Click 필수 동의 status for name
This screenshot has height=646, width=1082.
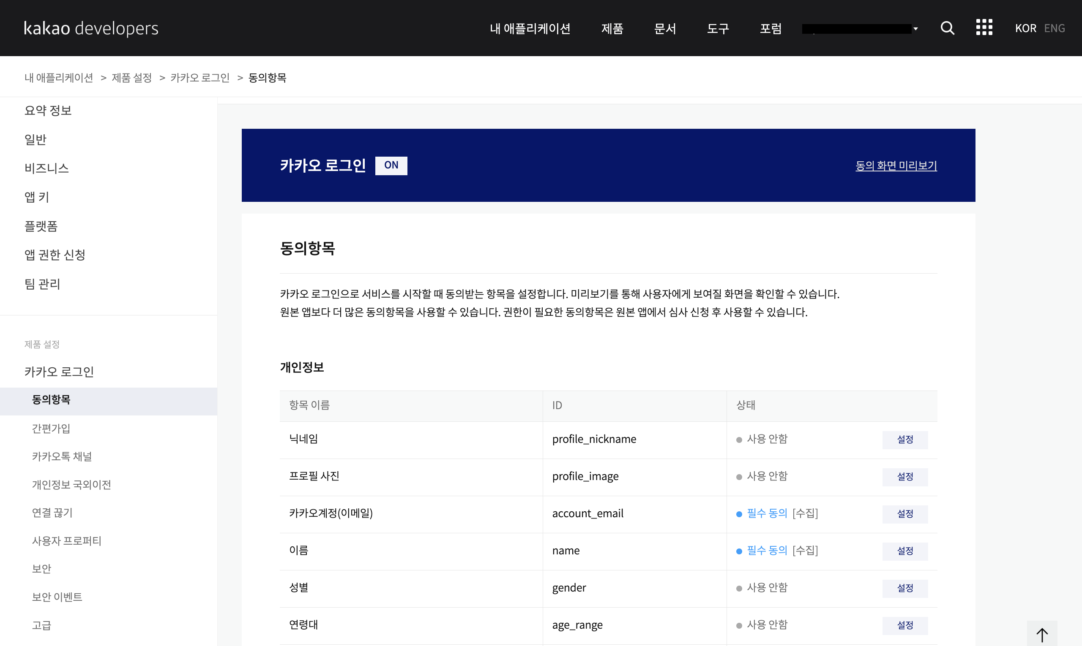pos(767,551)
